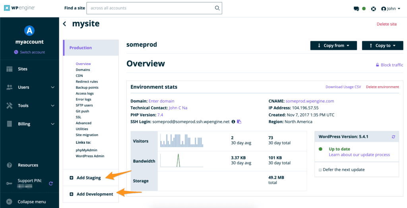Click in the Find a site search field
407x208 pixels.
[151, 8]
